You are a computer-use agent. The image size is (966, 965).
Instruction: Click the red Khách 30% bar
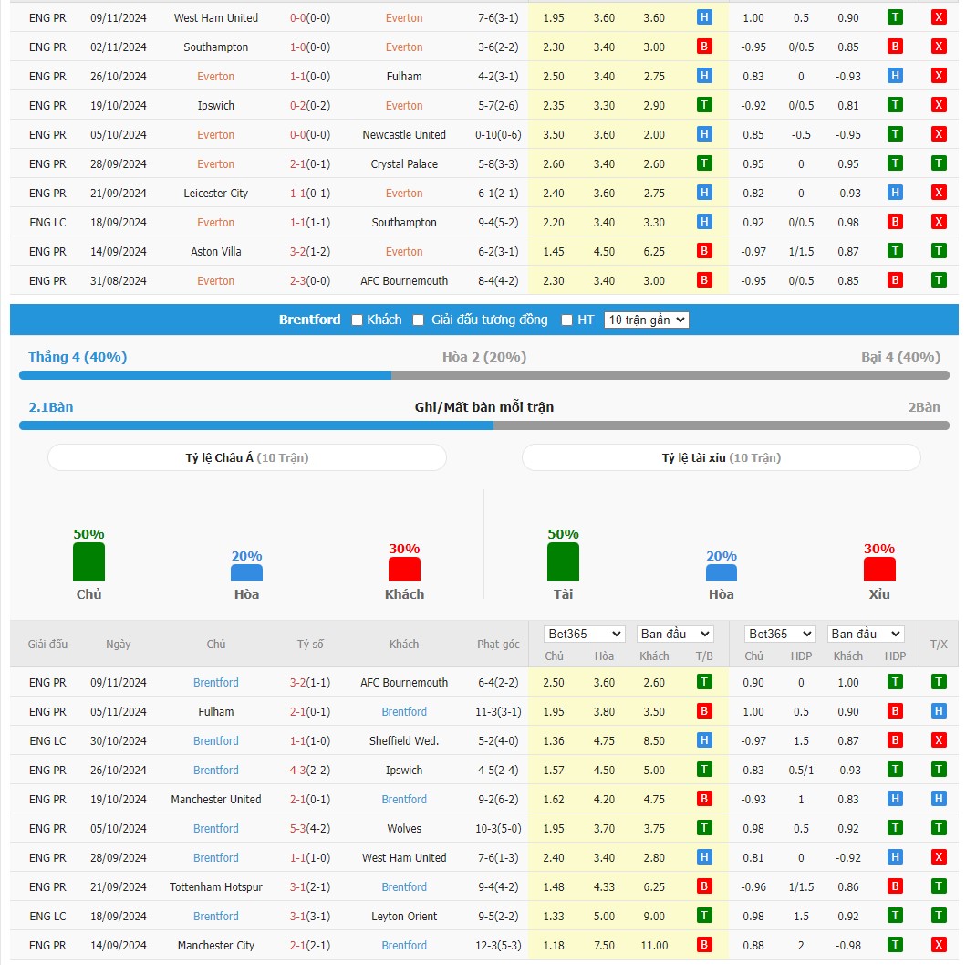(404, 569)
